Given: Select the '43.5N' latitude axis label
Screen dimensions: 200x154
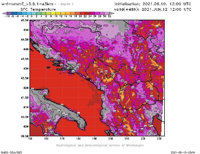Looking at the screenshot, I should tap(24, 59).
